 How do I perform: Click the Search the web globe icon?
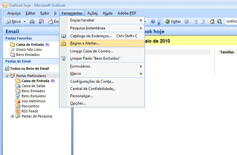[220, 21]
